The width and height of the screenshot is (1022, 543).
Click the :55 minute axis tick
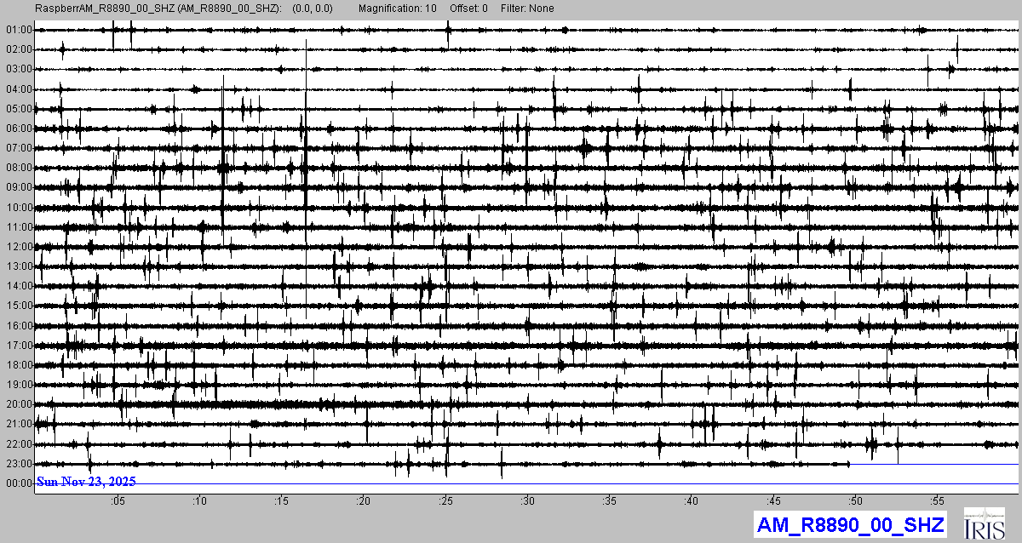(938, 500)
